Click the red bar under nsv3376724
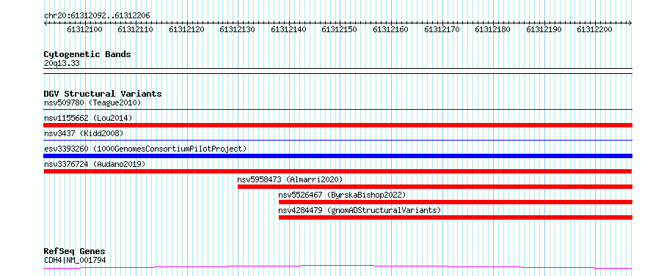This screenshot has height=276, width=653. click(338, 171)
